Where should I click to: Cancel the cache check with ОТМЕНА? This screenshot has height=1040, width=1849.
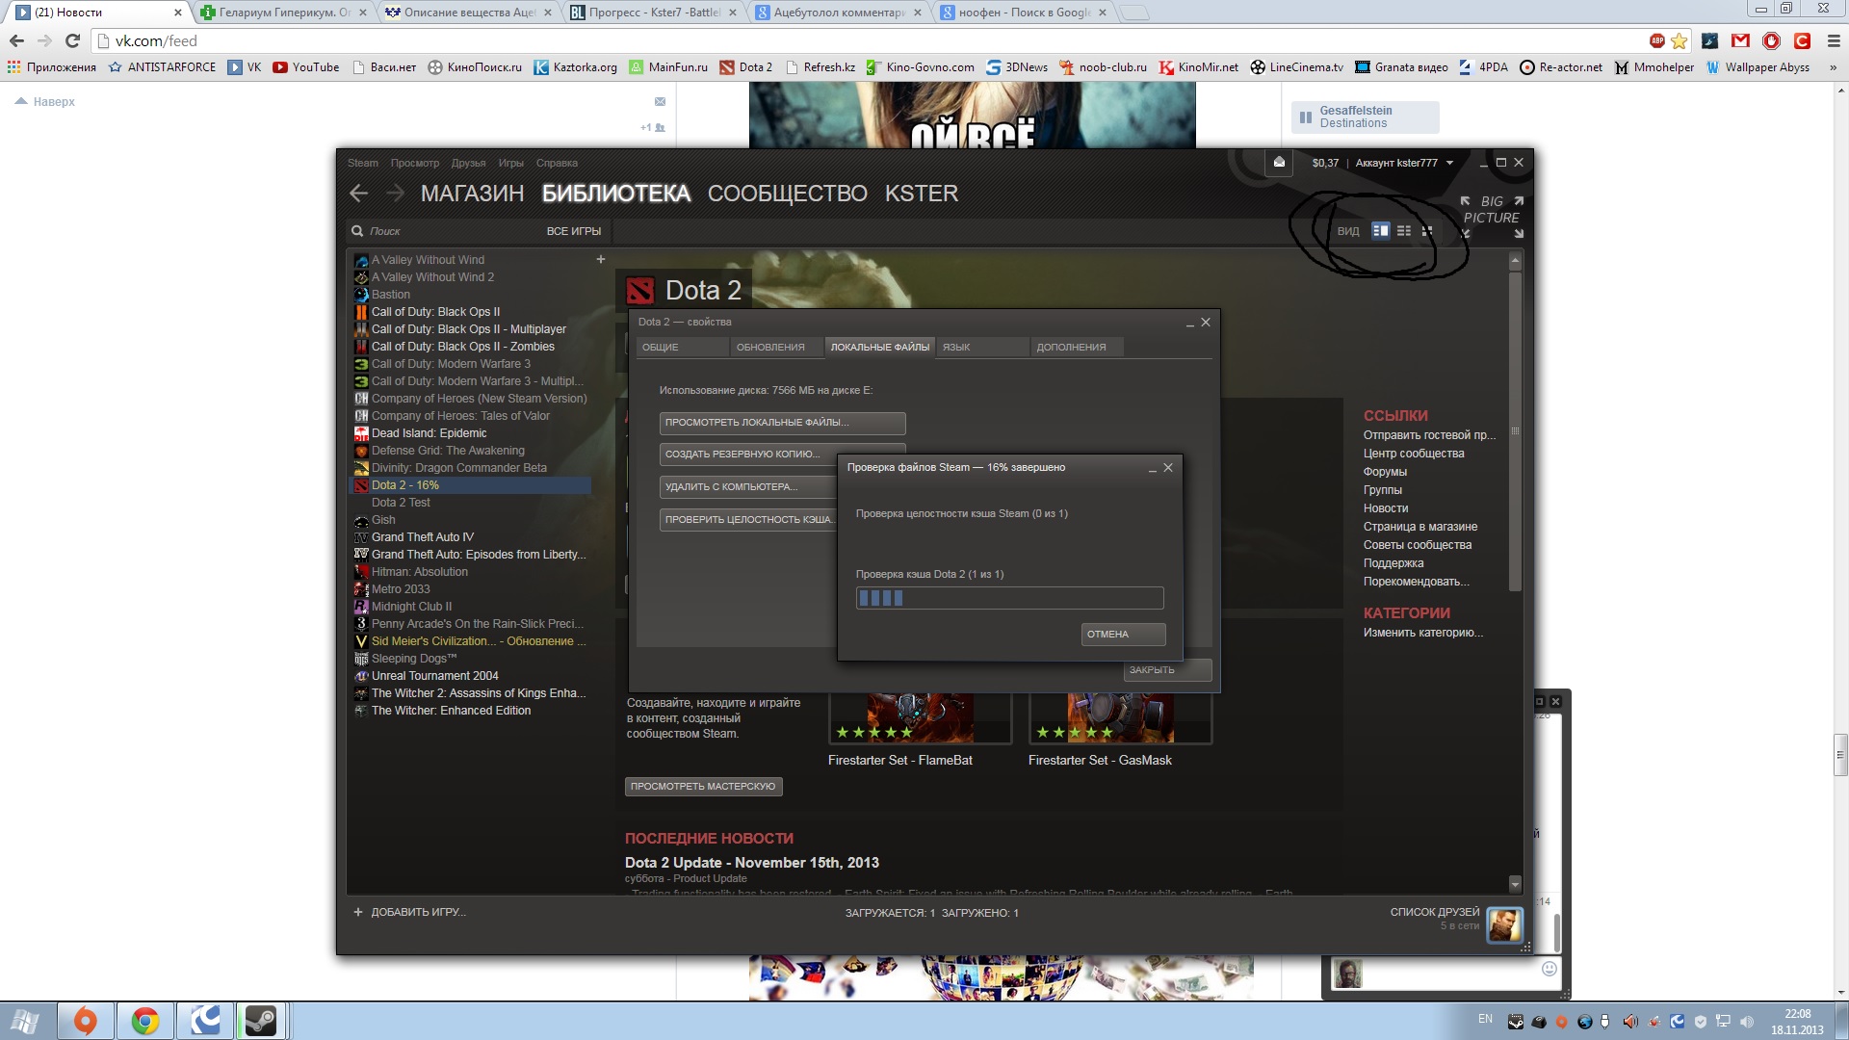point(1123,635)
